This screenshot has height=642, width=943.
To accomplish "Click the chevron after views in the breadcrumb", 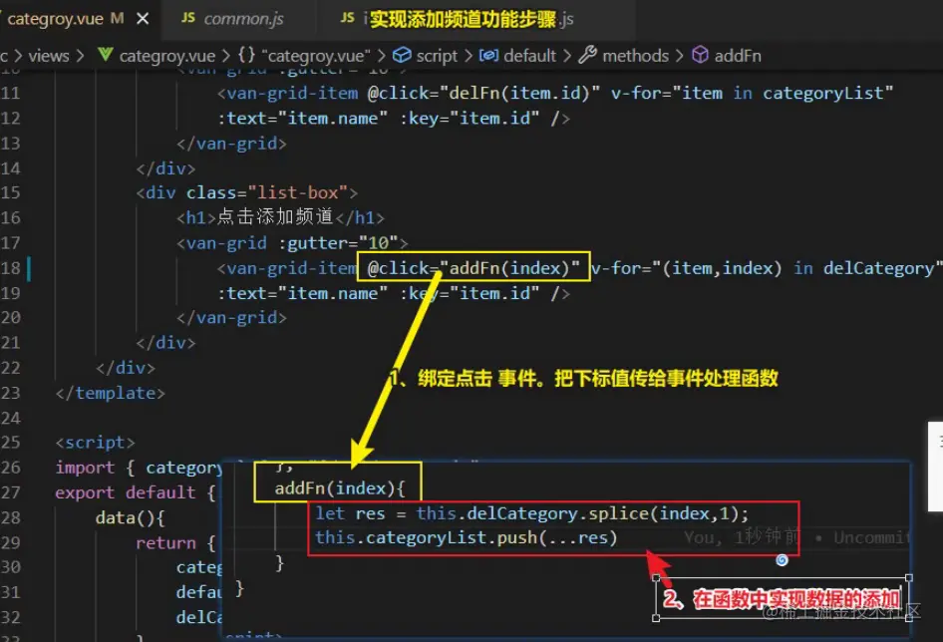I will (80, 56).
